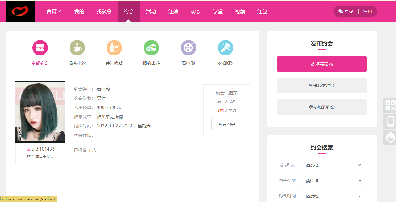Click the 查看约会 button
The height and width of the screenshot is (202, 396).
click(227, 124)
